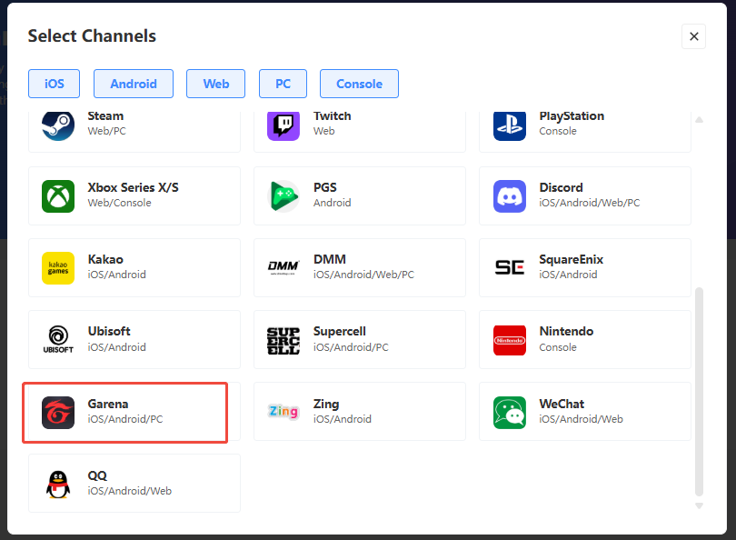Select the SquareEnix channel name

tap(572, 259)
